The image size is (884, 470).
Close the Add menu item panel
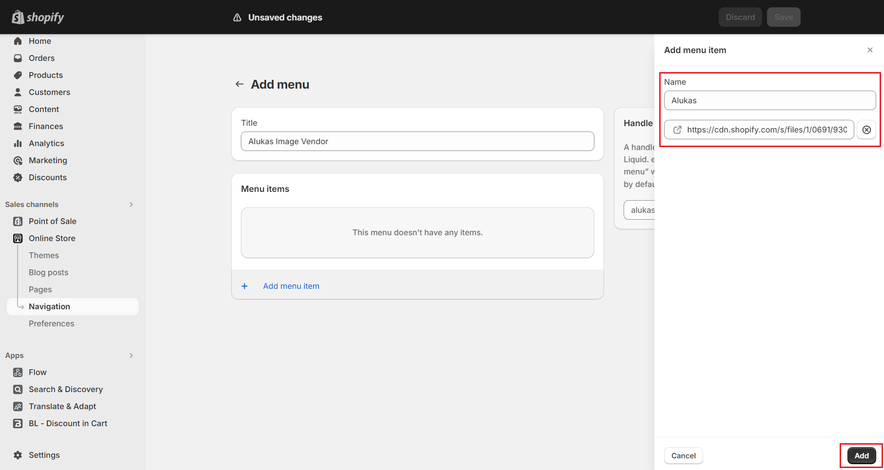(870, 50)
